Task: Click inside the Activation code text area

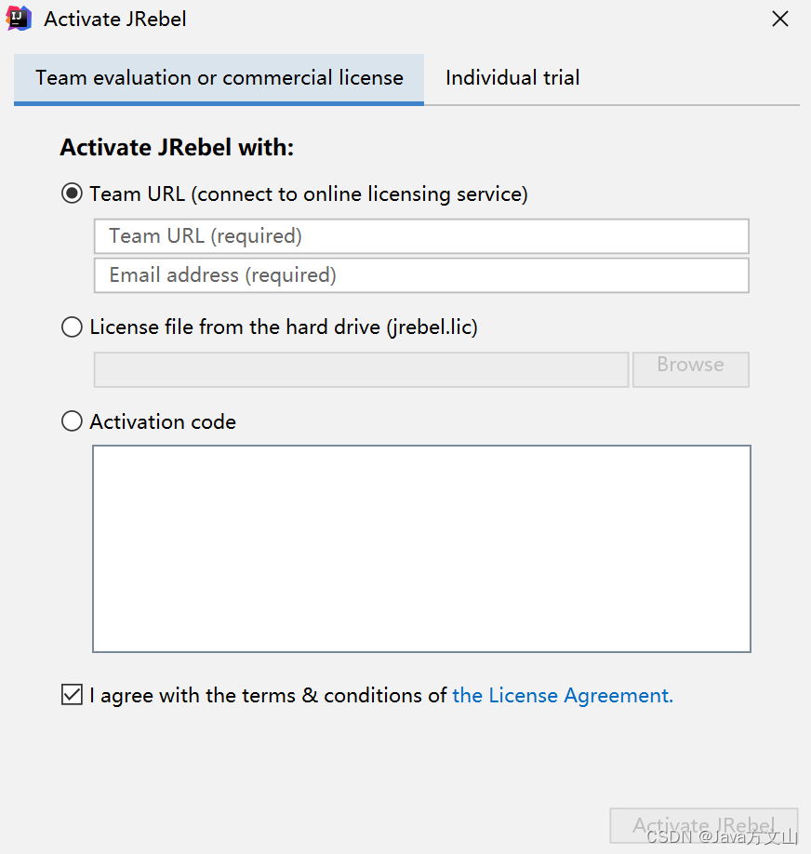Action: pyautogui.click(x=421, y=549)
